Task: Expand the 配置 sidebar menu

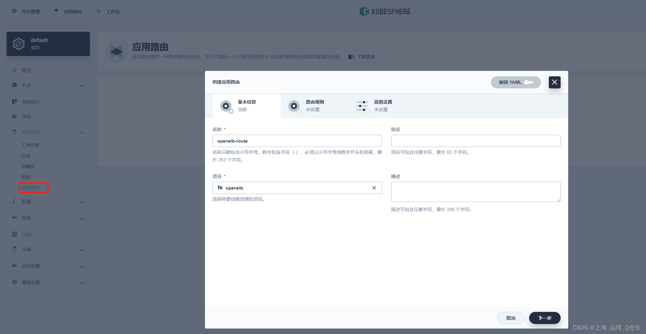Action: click(x=82, y=202)
